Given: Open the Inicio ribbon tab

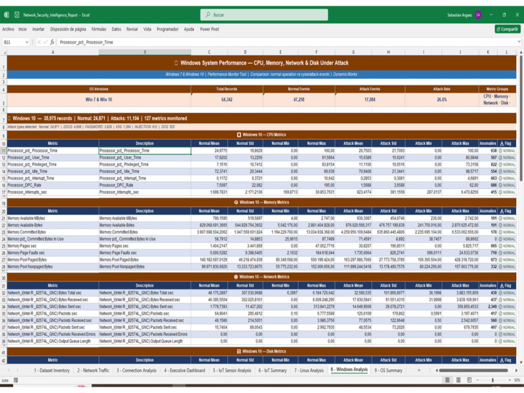Looking at the screenshot, I should [23, 29].
